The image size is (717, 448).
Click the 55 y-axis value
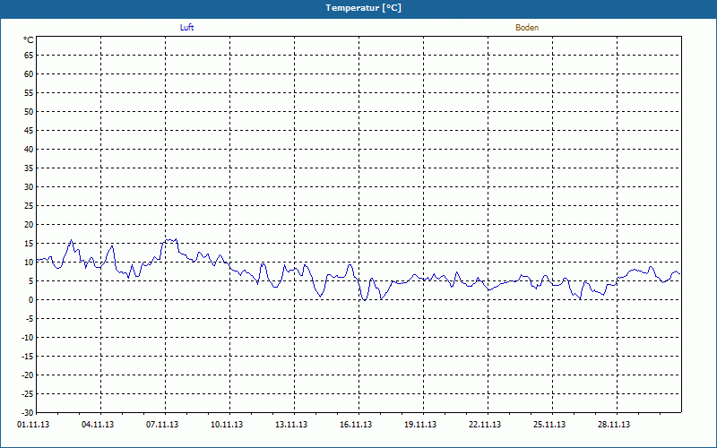(x=29, y=93)
